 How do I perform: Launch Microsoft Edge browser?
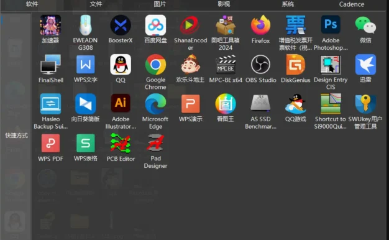click(x=155, y=104)
